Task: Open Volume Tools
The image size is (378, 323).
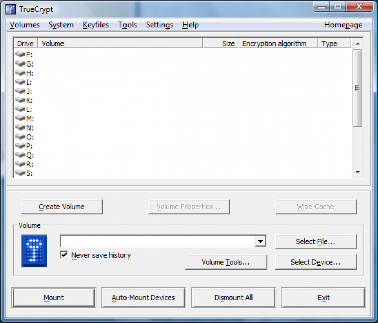Action: pos(226,262)
